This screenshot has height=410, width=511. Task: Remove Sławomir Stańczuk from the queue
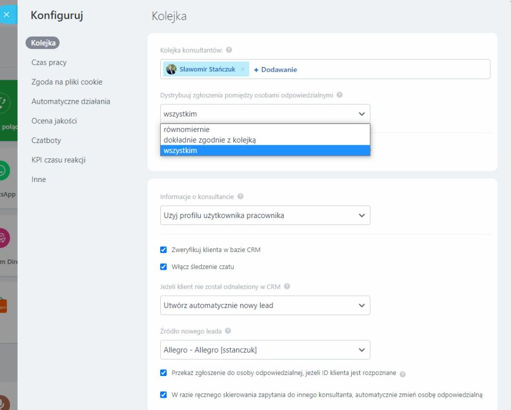click(243, 69)
